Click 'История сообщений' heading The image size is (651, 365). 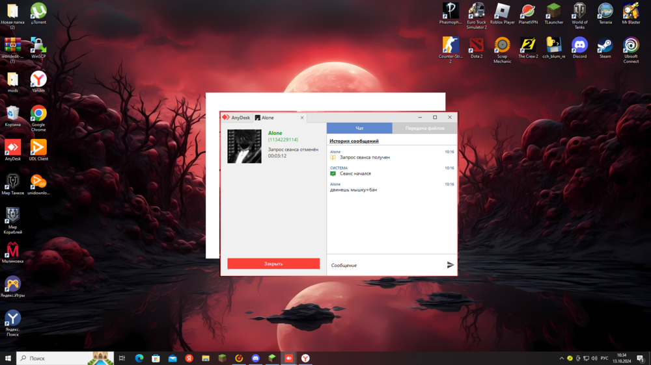[x=353, y=141]
